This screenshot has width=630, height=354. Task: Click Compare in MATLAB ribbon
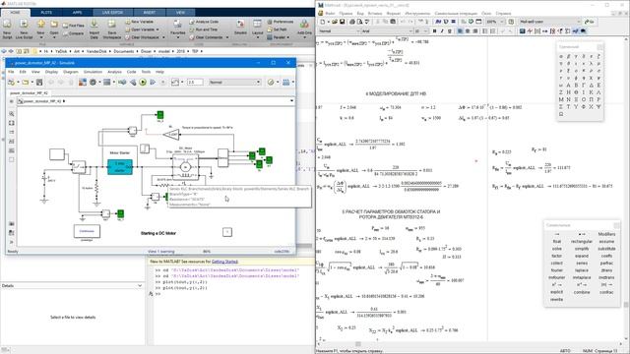[73, 33]
